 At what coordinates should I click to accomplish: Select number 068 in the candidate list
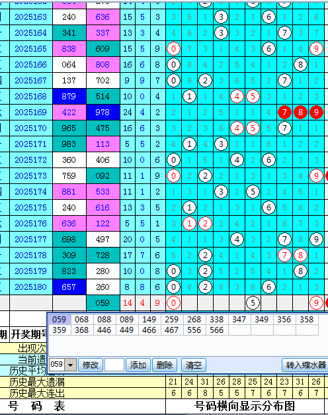tap(82, 320)
